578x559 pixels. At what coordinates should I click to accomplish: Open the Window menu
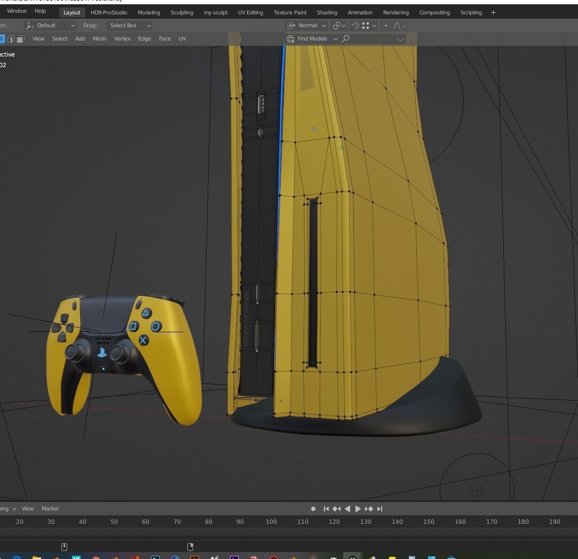17,11
